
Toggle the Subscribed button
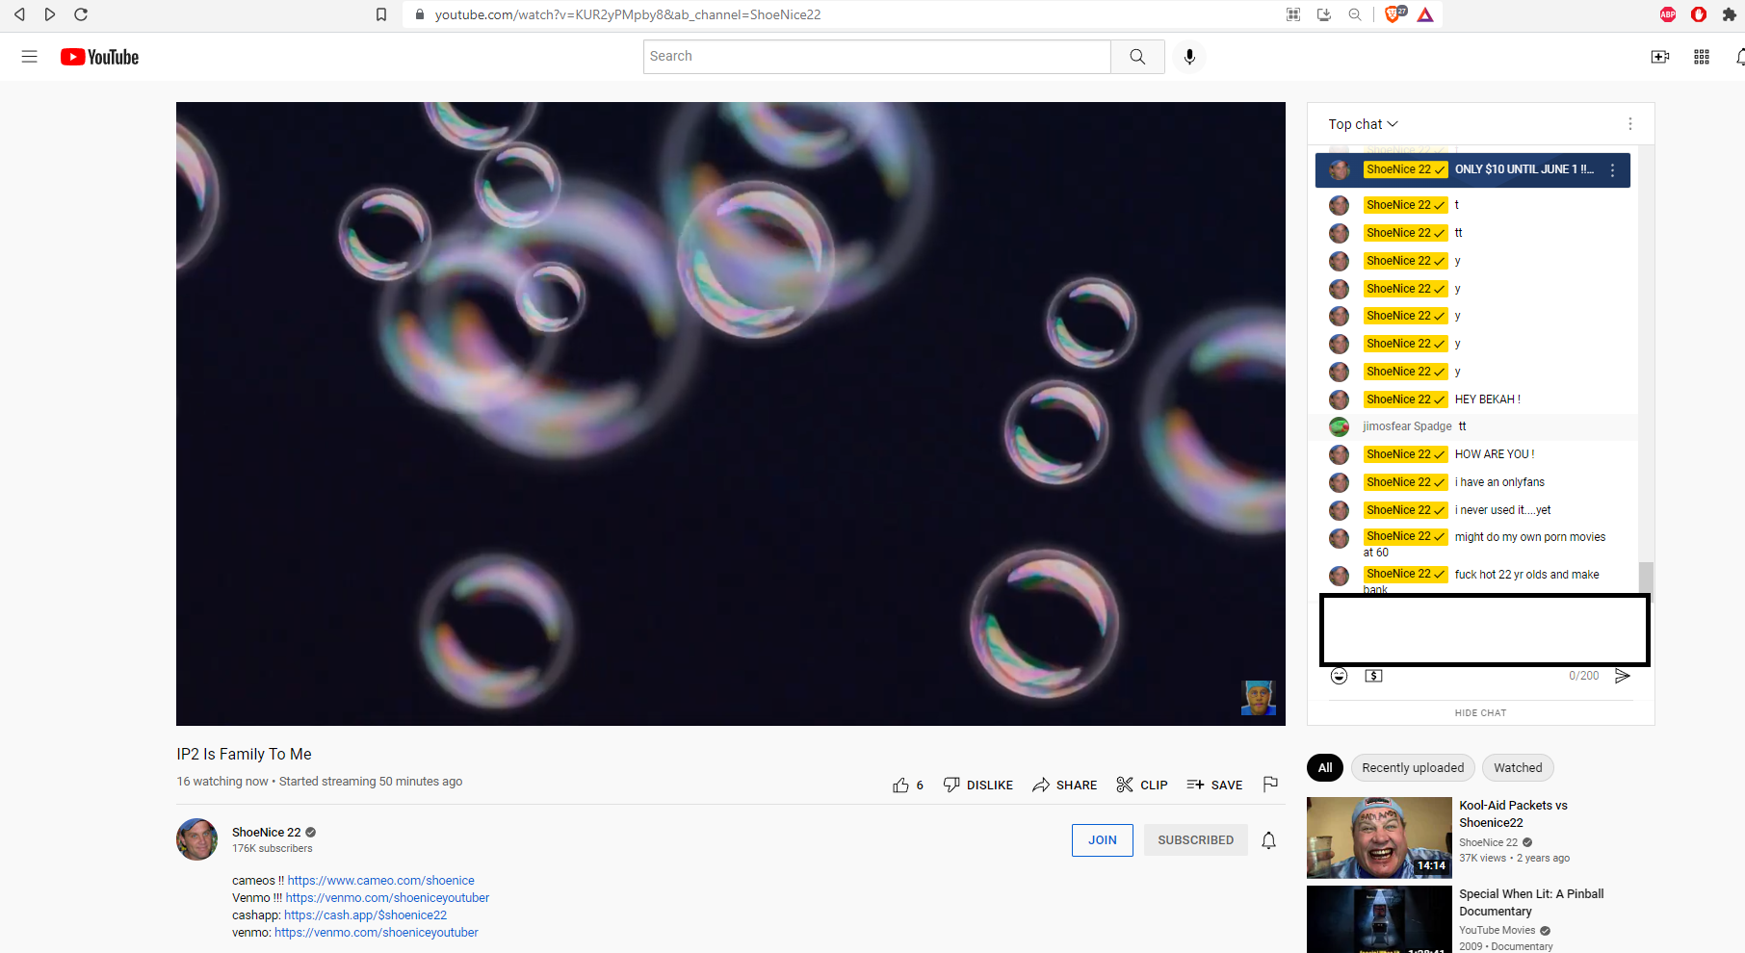(1195, 840)
